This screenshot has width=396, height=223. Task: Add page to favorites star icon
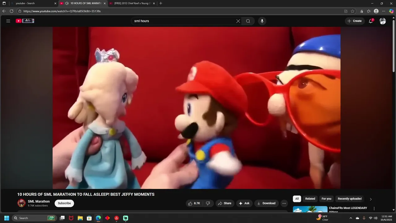click(352, 11)
